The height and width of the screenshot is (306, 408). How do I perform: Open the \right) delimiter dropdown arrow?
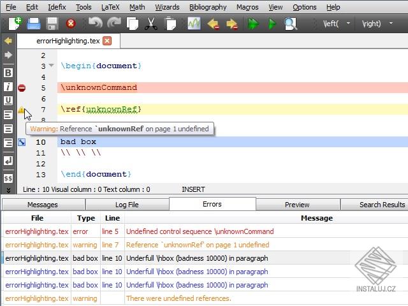pos(391,23)
